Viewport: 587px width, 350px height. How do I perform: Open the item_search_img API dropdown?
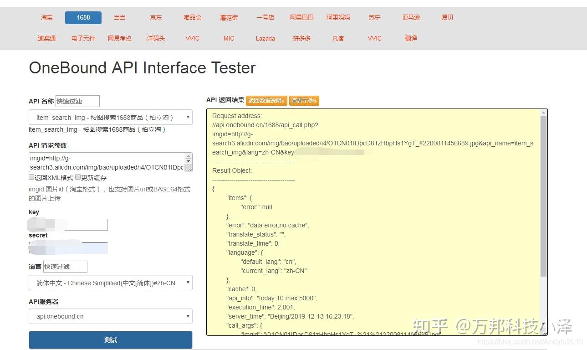[x=110, y=117]
